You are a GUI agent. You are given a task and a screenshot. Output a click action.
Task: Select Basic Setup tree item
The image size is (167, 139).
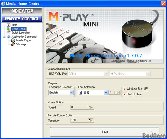point(19,29)
